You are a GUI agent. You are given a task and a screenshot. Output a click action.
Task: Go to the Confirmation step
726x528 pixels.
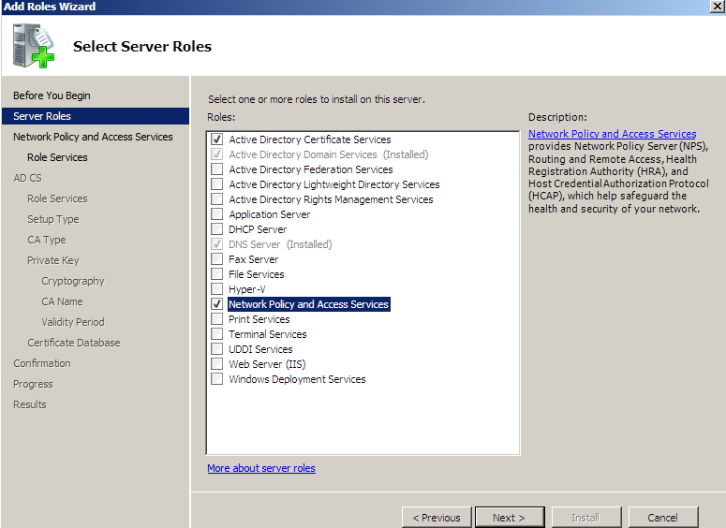pos(42,363)
